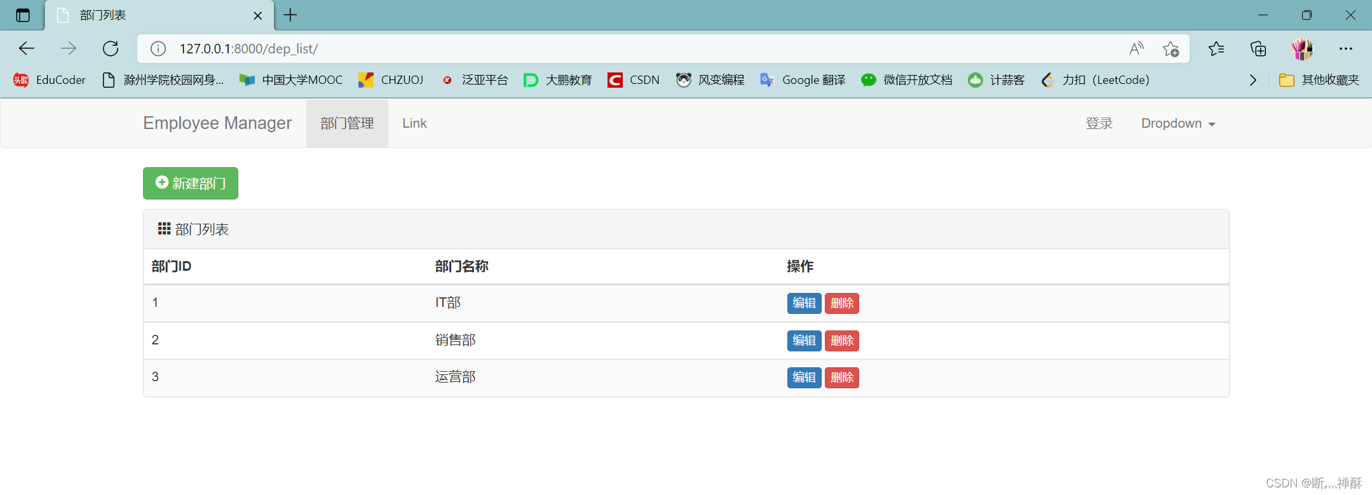1372x495 pixels.
Task: Open 大鹏教育 bookmark
Action: point(558,80)
